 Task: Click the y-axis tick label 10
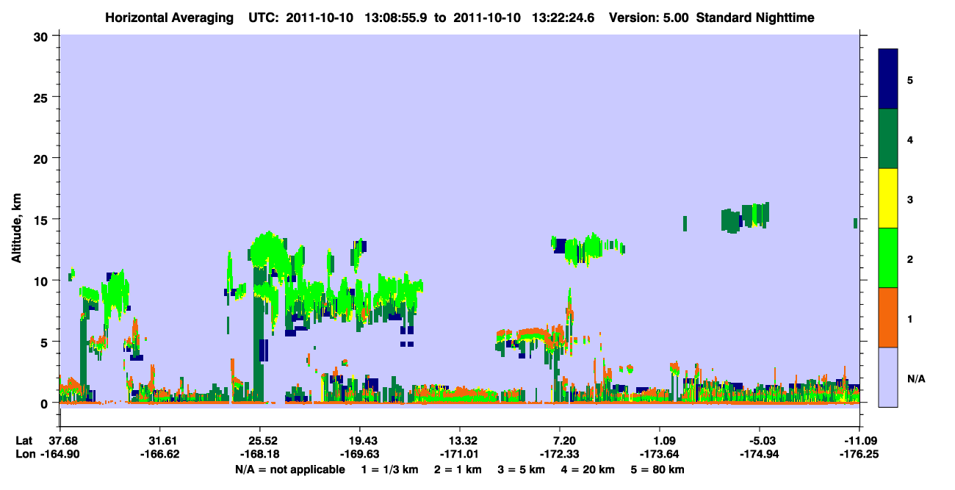[43, 281]
